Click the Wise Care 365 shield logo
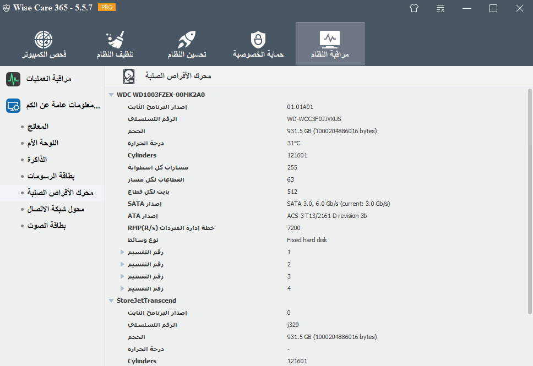 click(x=6, y=8)
